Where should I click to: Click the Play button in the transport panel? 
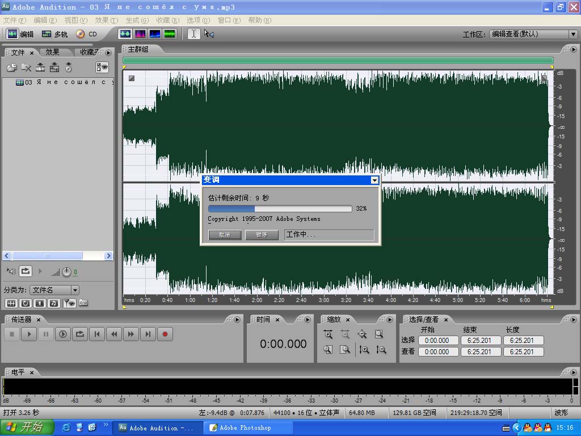(x=29, y=334)
